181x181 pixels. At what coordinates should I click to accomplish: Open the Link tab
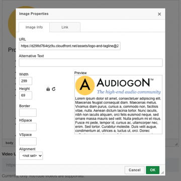pos(65,27)
